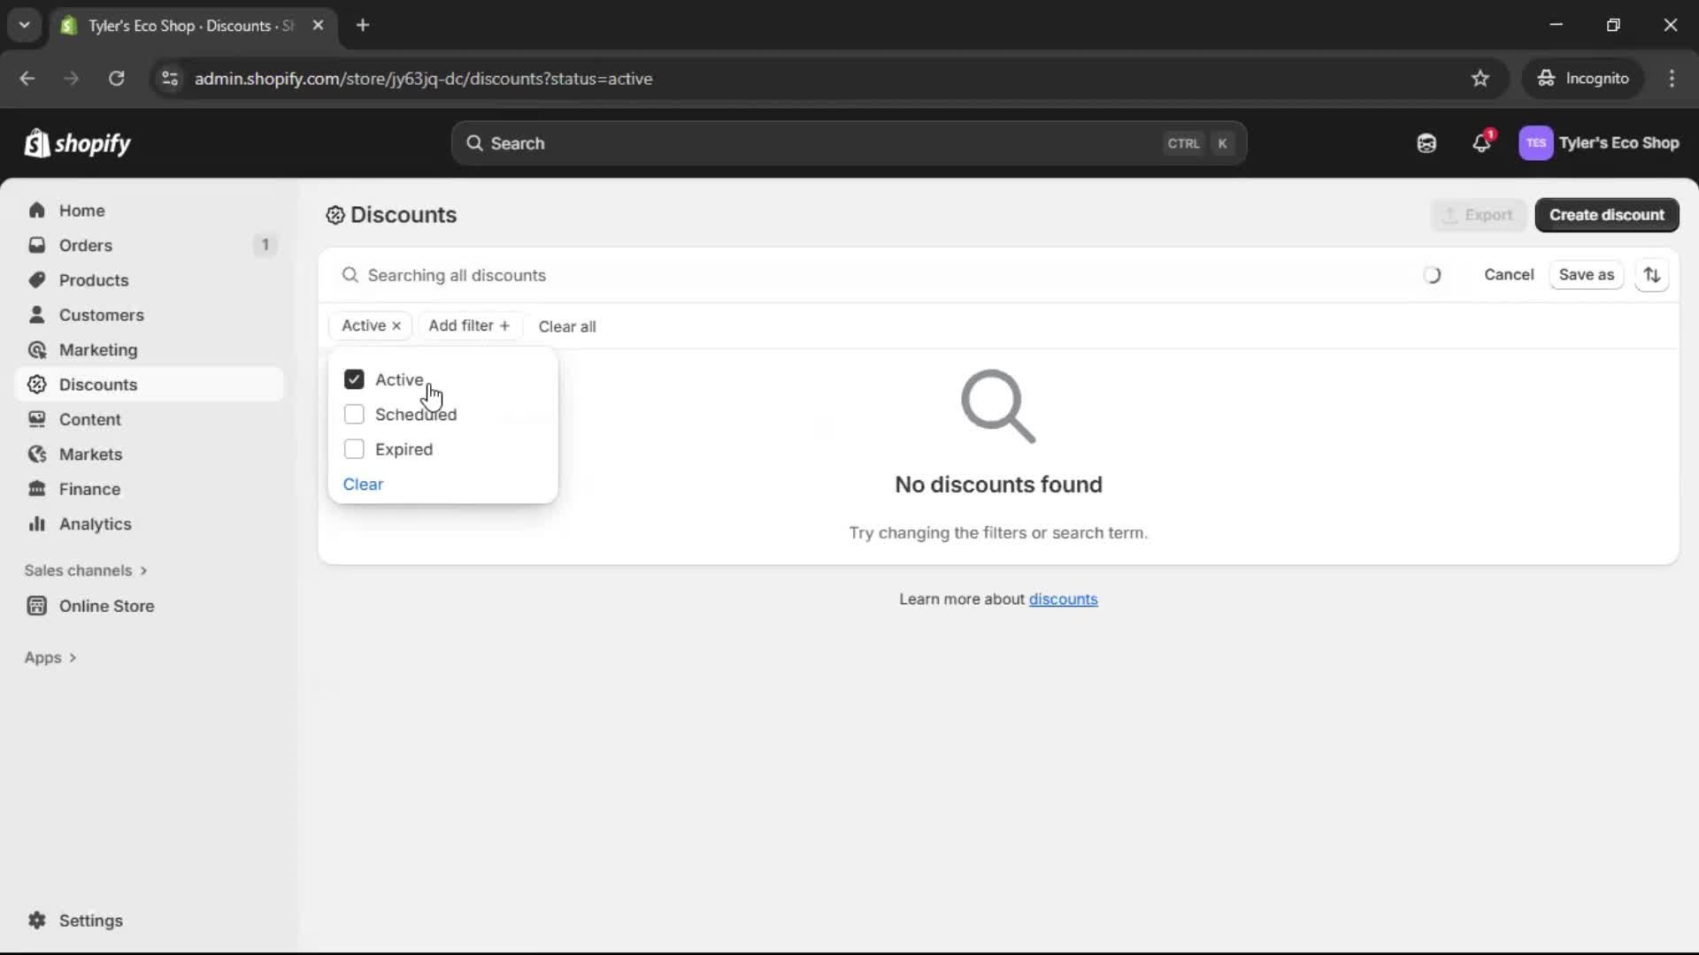Select Discounts in the sidebar
Image resolution: width=1699 pixels, height=955 pixels.
pyautogui.click(x=98, y=385)
